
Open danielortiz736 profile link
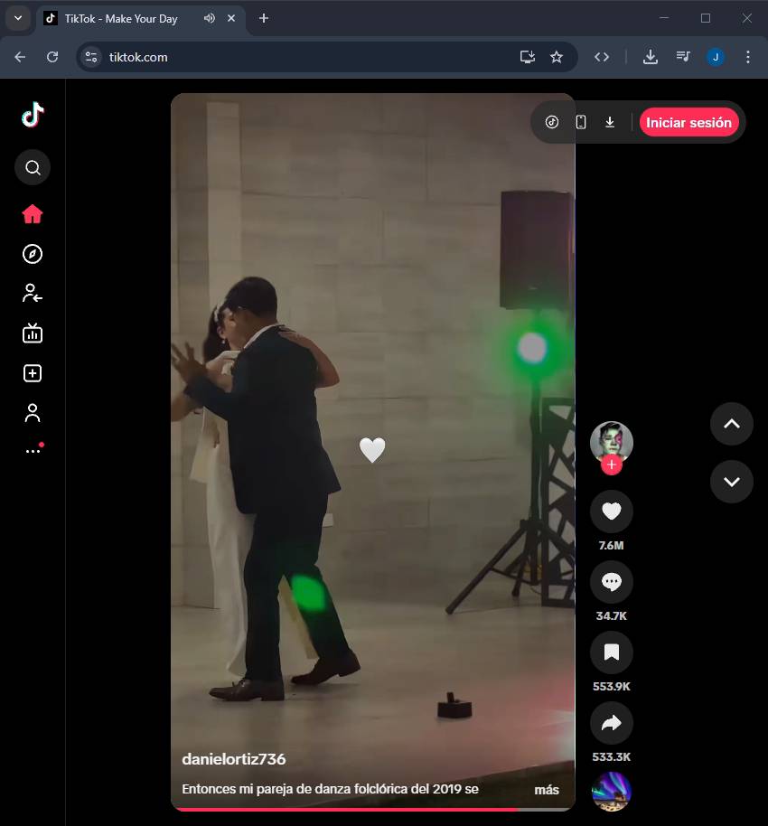point(233,759)
